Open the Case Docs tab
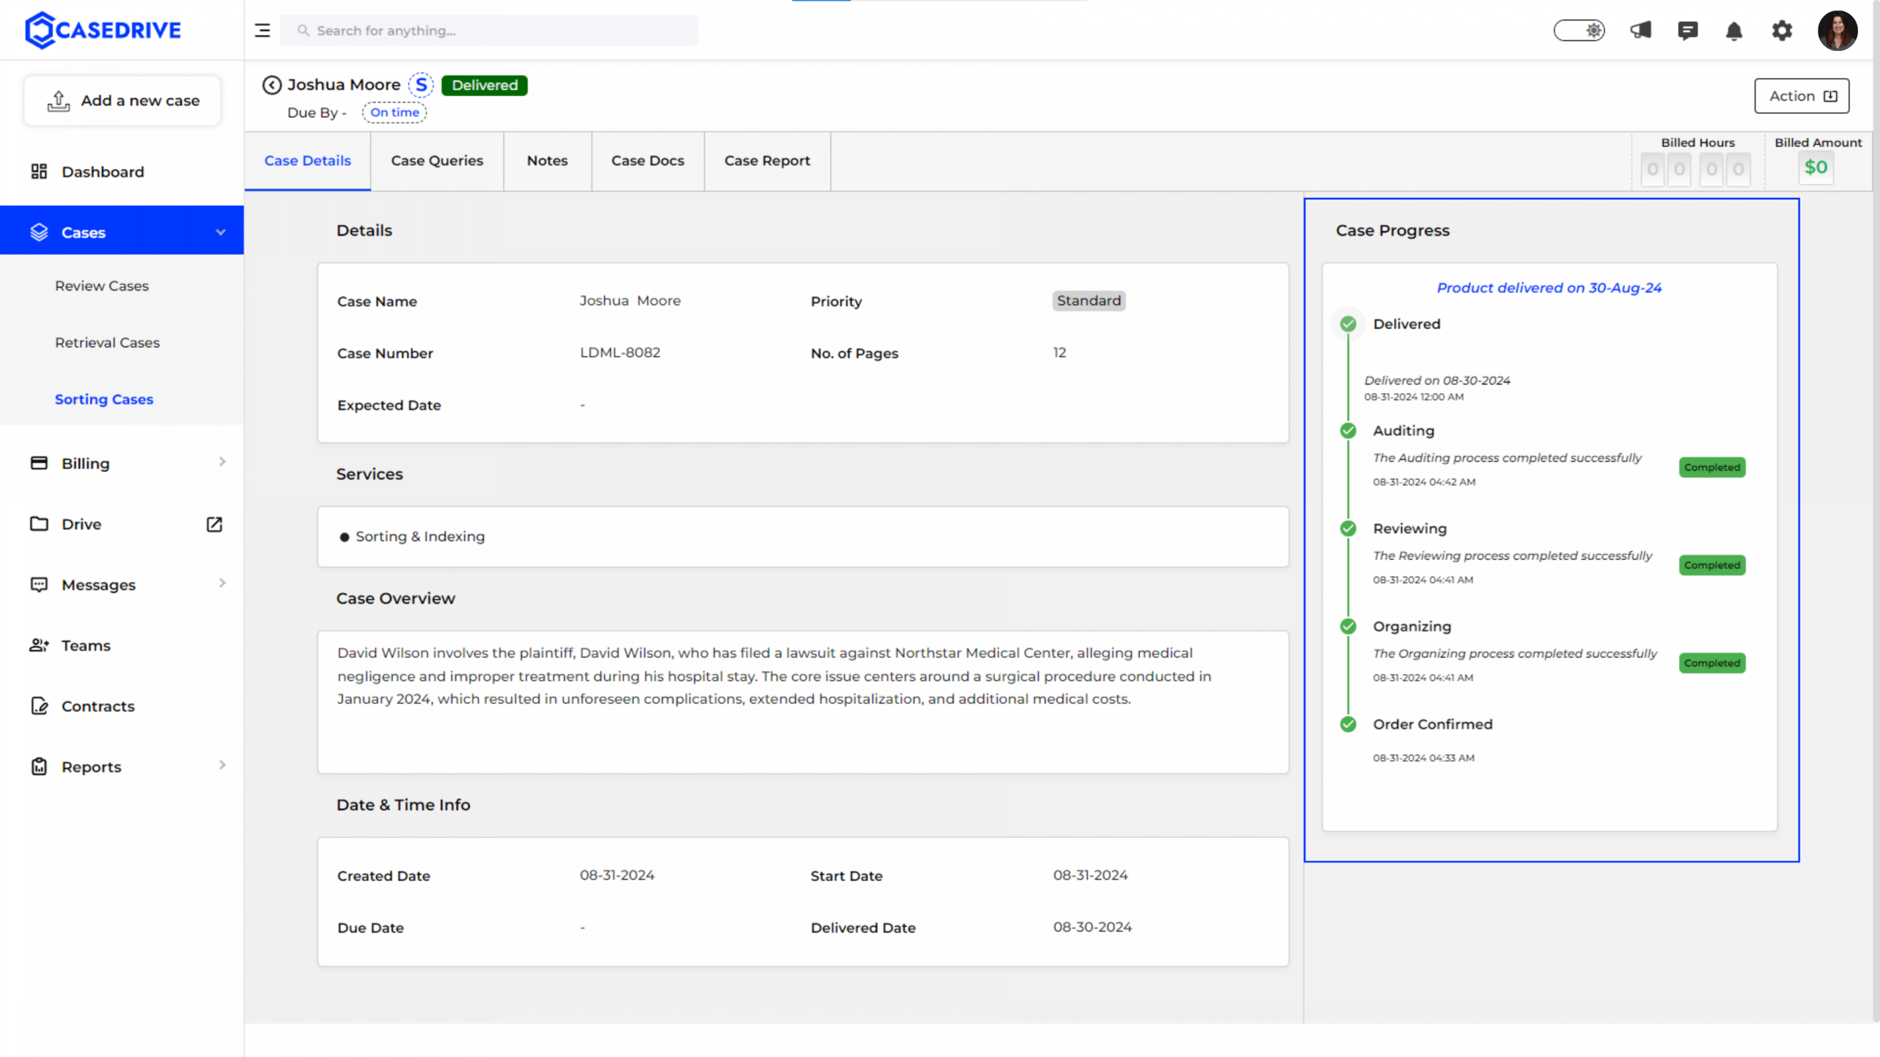 (x=648, y=161)
